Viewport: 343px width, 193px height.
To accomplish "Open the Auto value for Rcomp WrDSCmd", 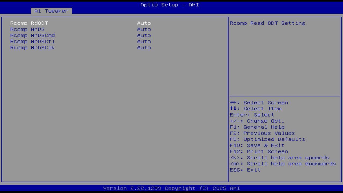I will (x=144, y=35).
